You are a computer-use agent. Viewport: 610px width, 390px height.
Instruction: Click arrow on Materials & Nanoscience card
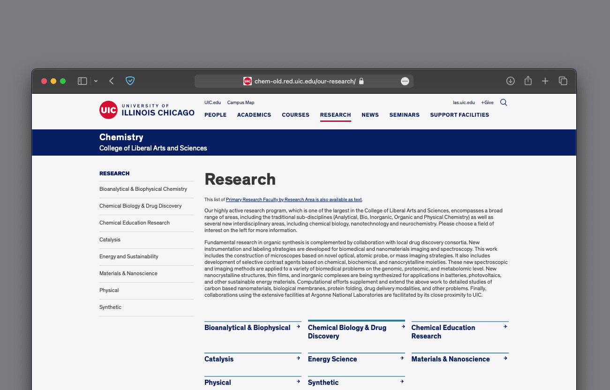(x=505, y=358)
